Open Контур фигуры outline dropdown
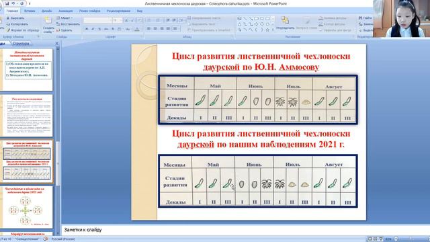 click(333, 24)
